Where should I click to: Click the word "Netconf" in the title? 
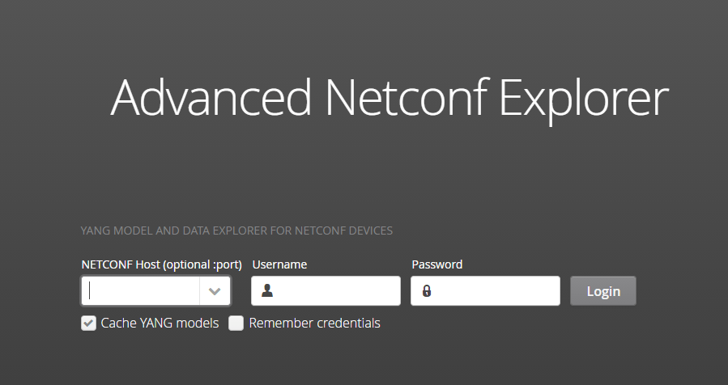click(x=406, y=99)
